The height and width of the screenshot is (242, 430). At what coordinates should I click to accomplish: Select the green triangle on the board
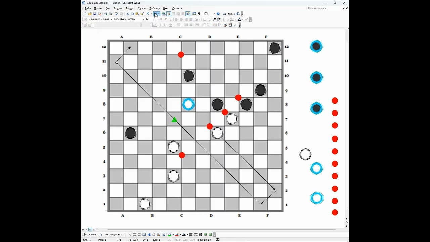click(174, 120)
